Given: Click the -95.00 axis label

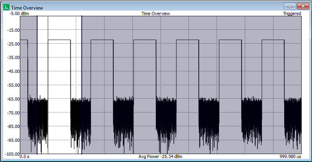Looking at the screenshot, I should tap(14, 140).
